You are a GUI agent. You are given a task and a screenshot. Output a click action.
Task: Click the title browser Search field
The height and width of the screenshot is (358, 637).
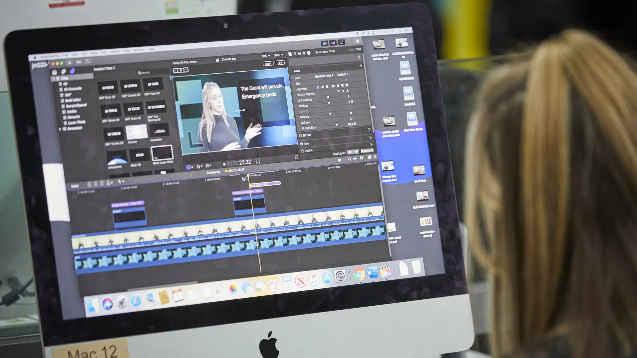click(x=153, y=72)
